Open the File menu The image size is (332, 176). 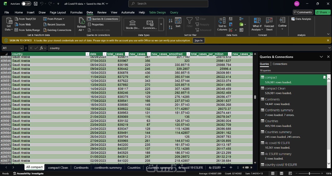[x=7, y=12]
